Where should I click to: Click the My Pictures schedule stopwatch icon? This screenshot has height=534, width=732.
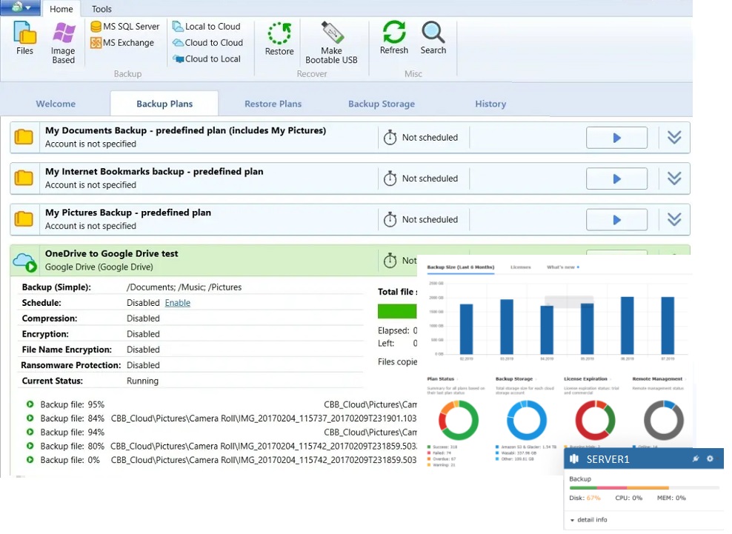click(x=390, y=219)
